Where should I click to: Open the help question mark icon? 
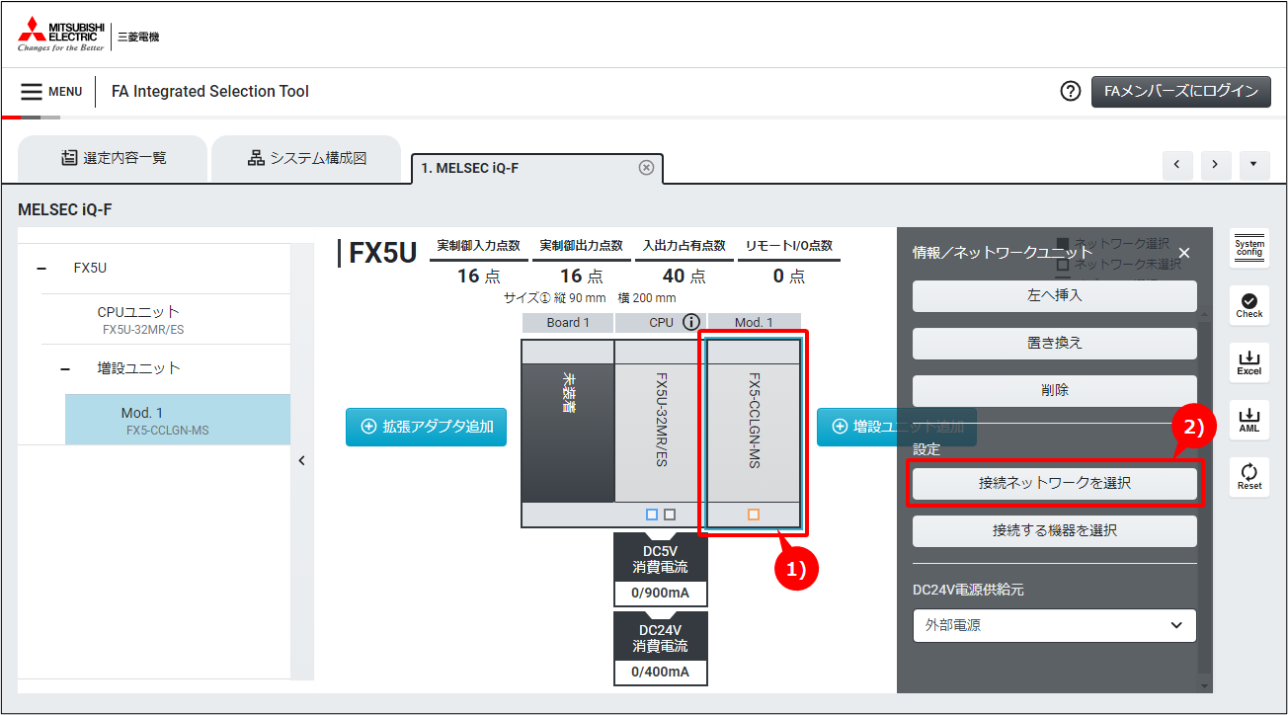(1070, 91)
